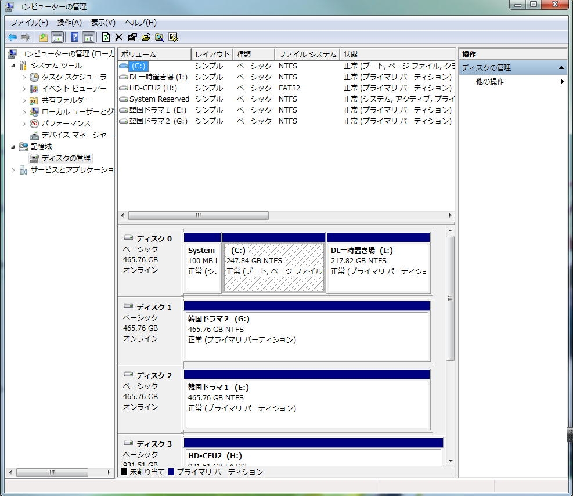Click the black X delete toolbar icon

click(119, 37)
